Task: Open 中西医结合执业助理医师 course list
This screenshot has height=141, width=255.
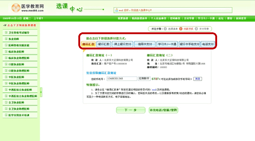Action: (23, 96)
